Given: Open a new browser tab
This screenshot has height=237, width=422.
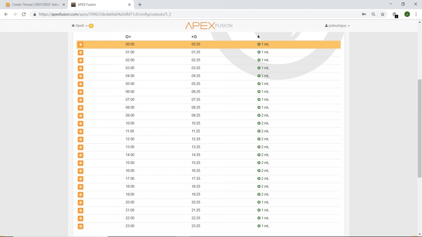Looking at the screenshot, I should 140,5.
